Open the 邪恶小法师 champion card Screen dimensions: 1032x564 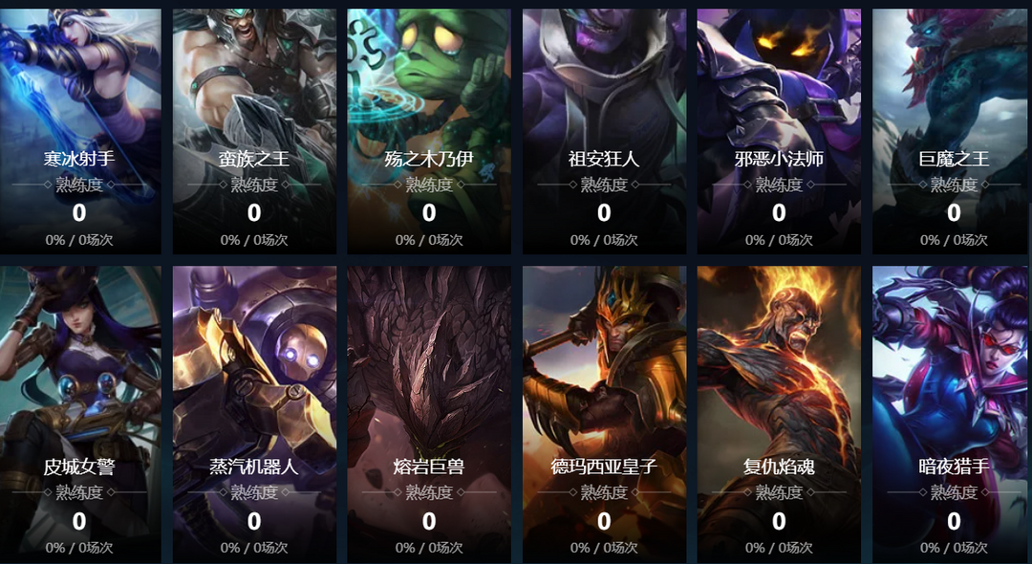(x=779, y=131)
